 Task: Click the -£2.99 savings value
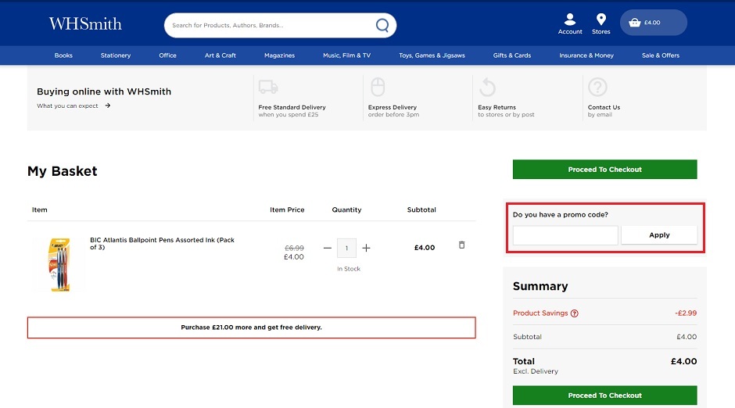pyautogui.click(x=686, y=313)
